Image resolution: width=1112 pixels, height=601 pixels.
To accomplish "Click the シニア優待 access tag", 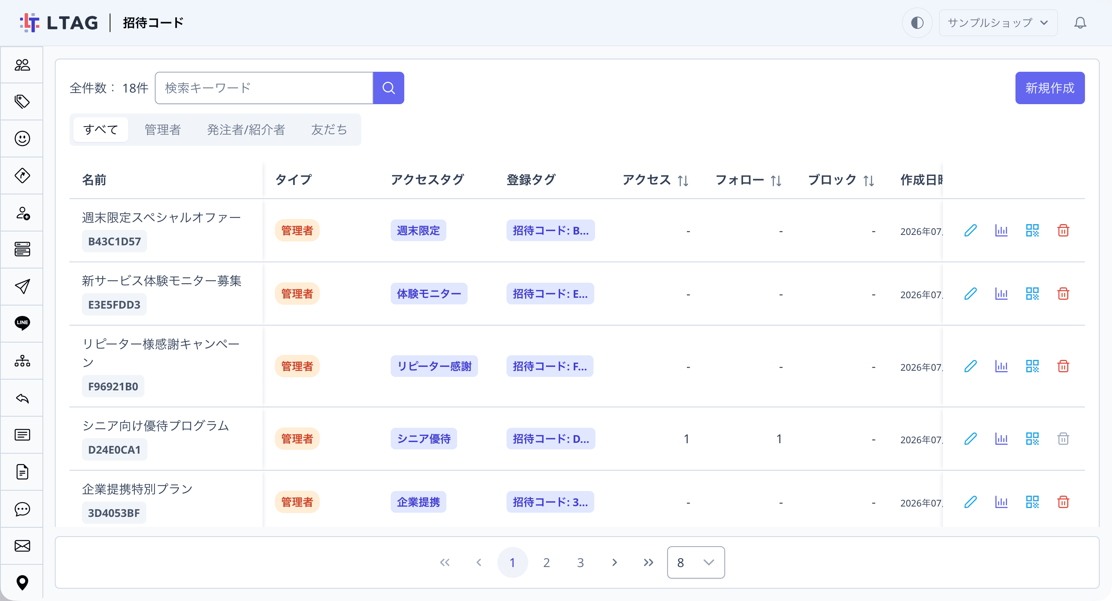I will coord(424,439).
